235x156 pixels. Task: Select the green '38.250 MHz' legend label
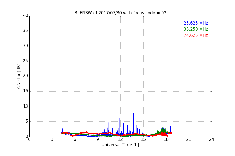tap(196, 29)
